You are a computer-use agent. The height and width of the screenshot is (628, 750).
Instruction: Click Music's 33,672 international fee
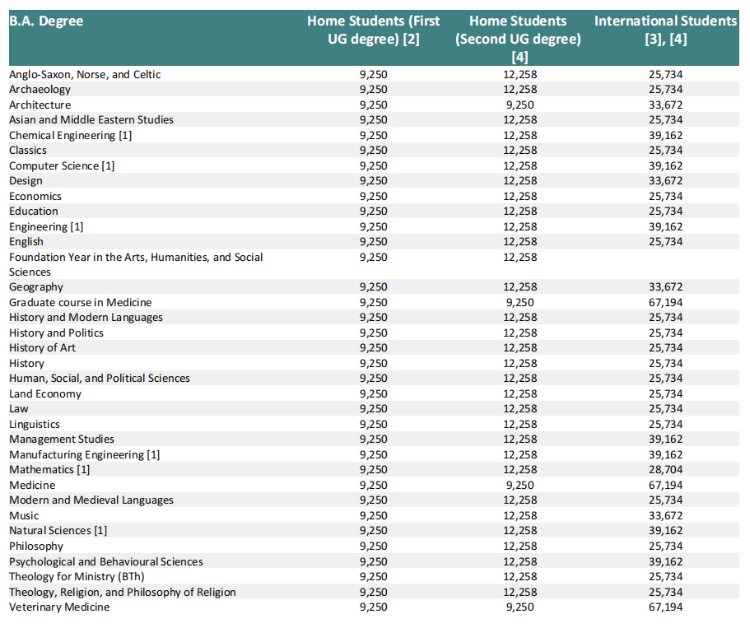pos(665,515)
